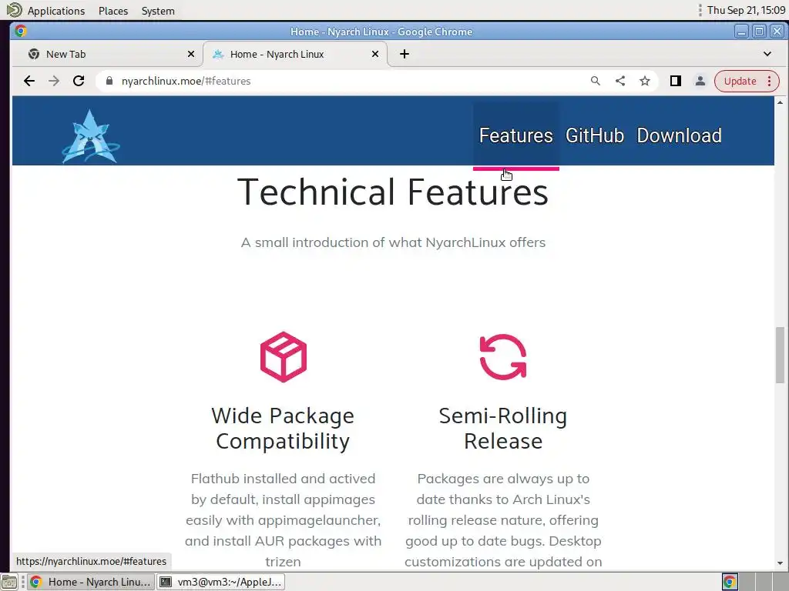Click the workspace switcher in bottom panel
The width and height of the screenshot is (789, 591).
point(756,582)
